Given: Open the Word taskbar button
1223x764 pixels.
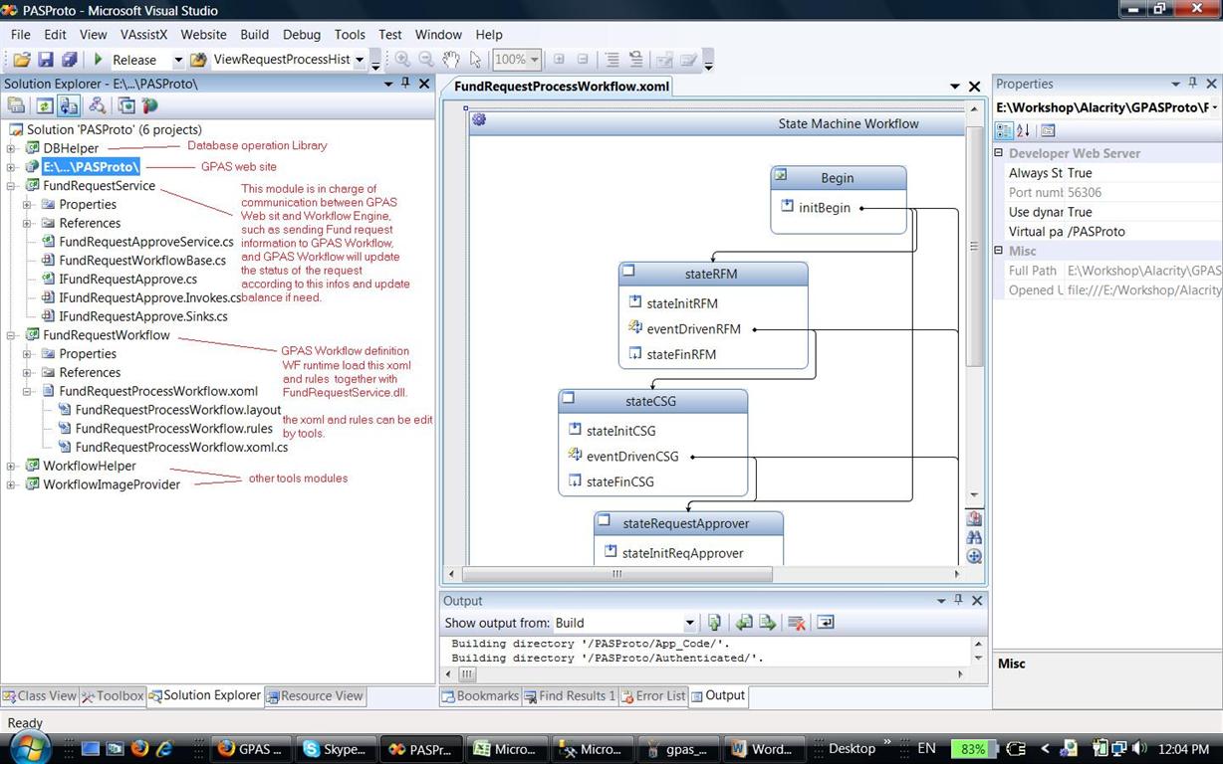Looking at the screenshot, I should (x=765, y=749).
